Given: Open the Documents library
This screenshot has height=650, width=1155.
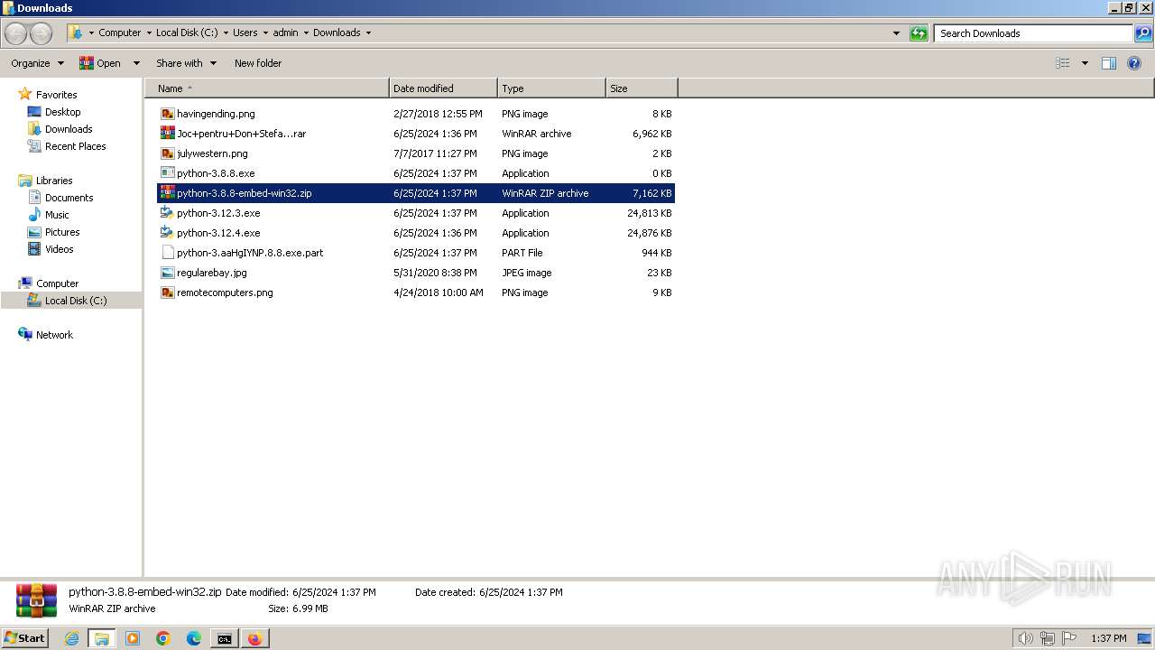Looking at the screenshot, I should click(x=69, y=198).
